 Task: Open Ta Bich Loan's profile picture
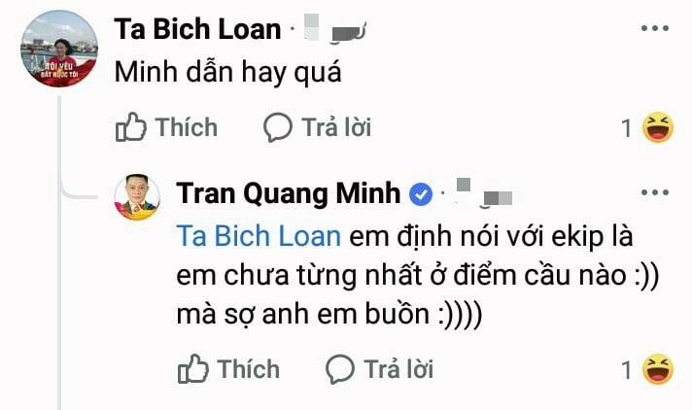coord(59,49)
